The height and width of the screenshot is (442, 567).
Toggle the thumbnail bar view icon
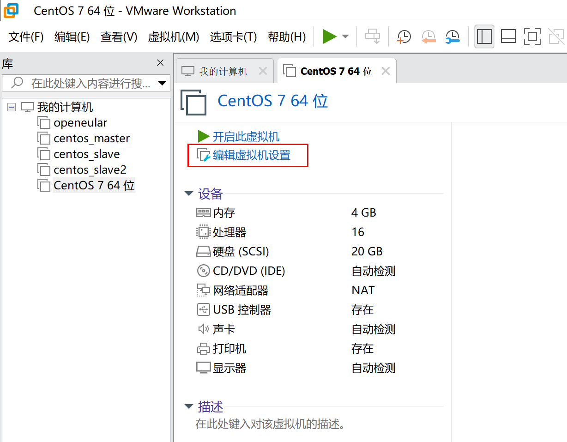pyautogui.click(x=508, y=36)
